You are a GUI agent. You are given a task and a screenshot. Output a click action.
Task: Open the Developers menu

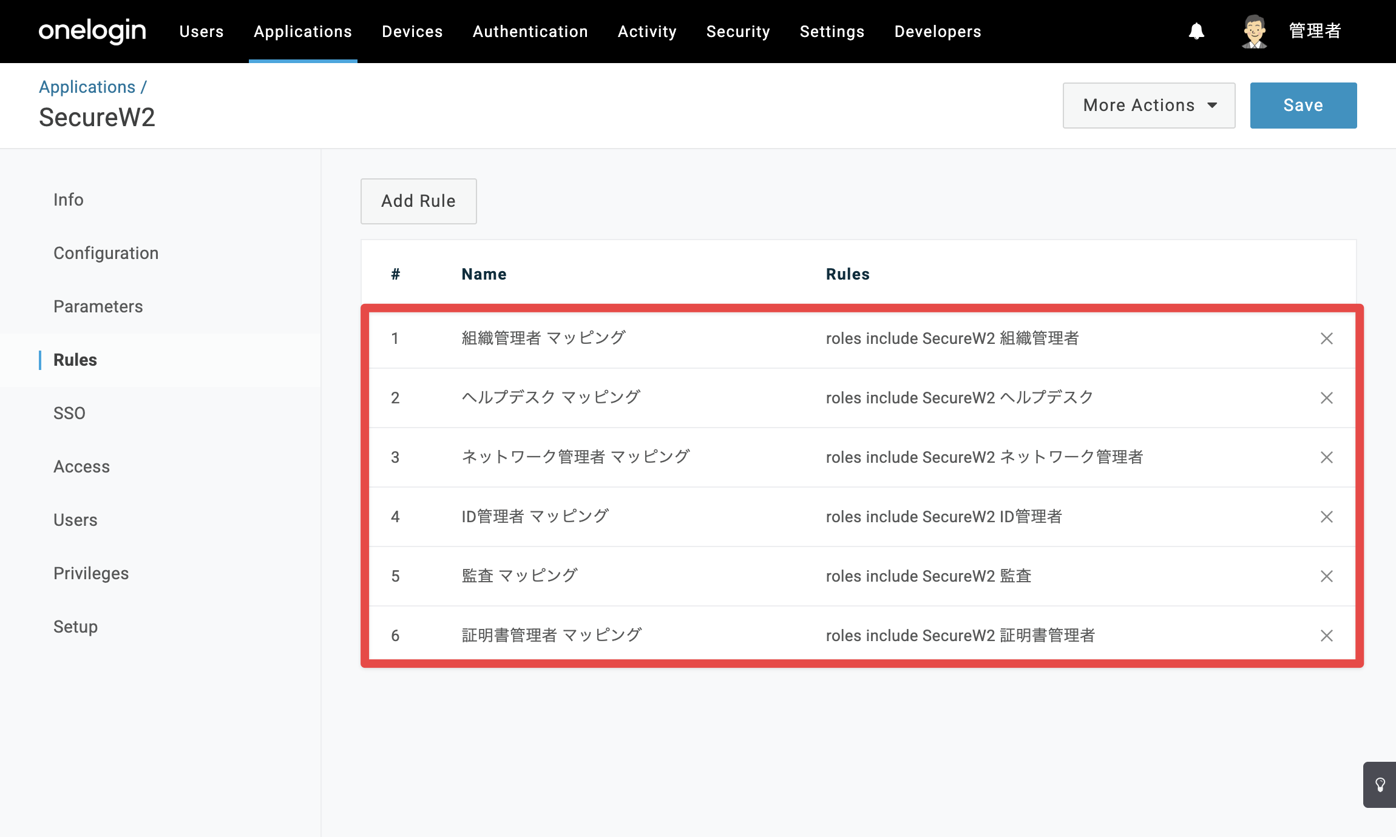(938, 32)
